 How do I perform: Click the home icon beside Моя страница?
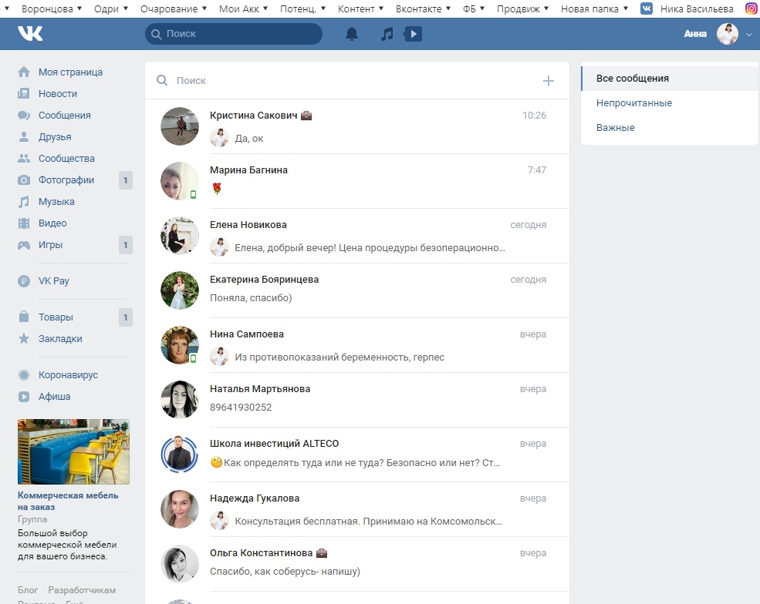24,72
